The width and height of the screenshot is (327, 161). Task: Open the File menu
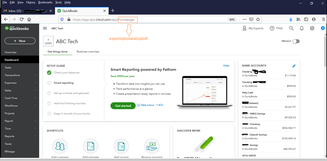click(5, 3)
